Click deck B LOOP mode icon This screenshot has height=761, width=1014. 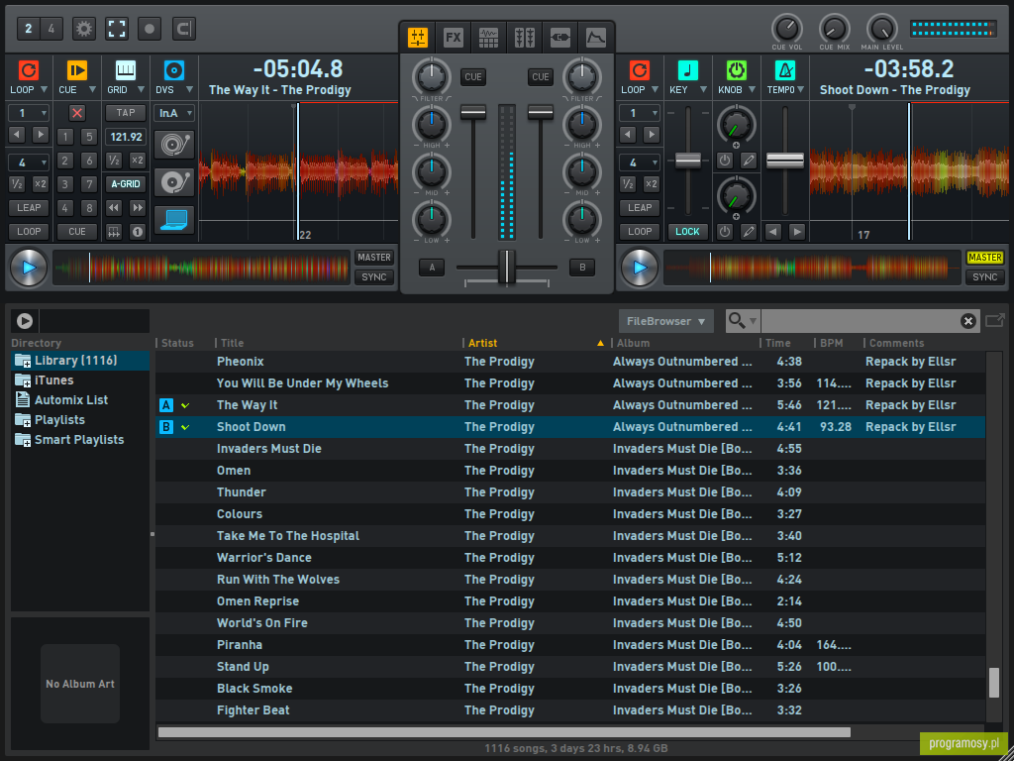640,70
